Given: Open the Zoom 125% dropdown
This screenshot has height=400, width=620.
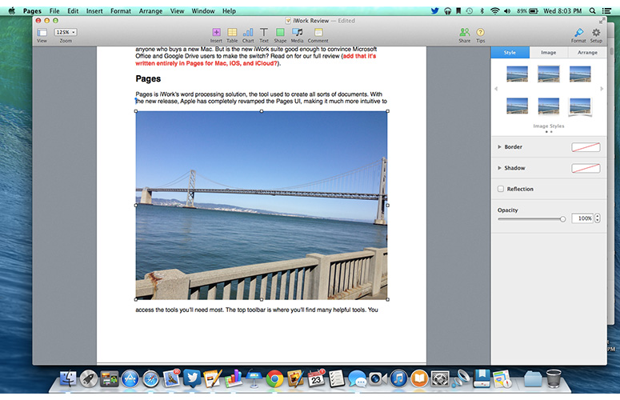Looking at the screenshot, I should 66,33.
